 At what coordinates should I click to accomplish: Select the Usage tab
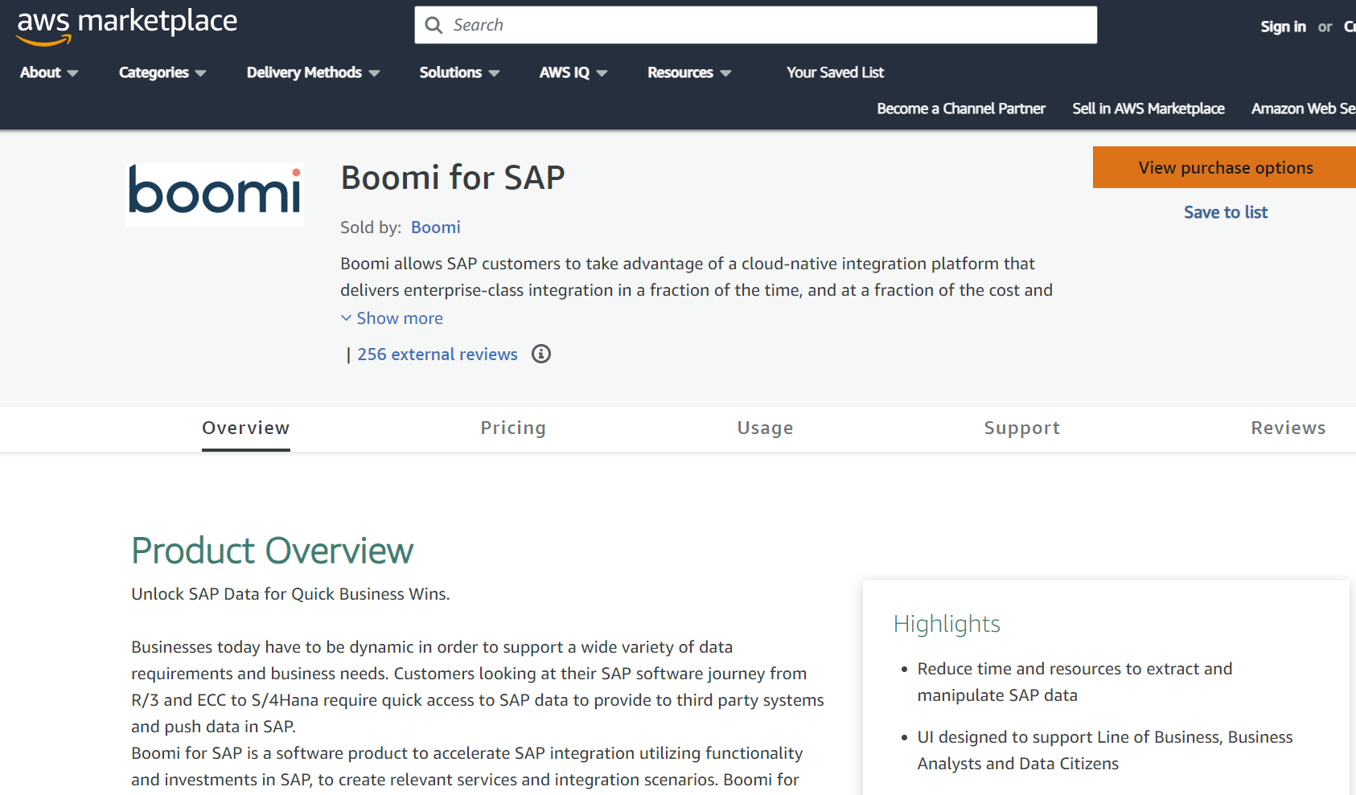tap(765, 428)
